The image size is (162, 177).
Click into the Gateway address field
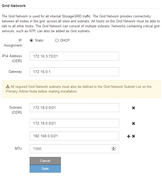coord(74,72)
